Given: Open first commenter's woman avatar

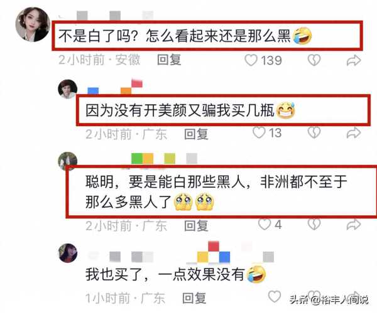Looking at the screenshot, I should tap(33, 24).
